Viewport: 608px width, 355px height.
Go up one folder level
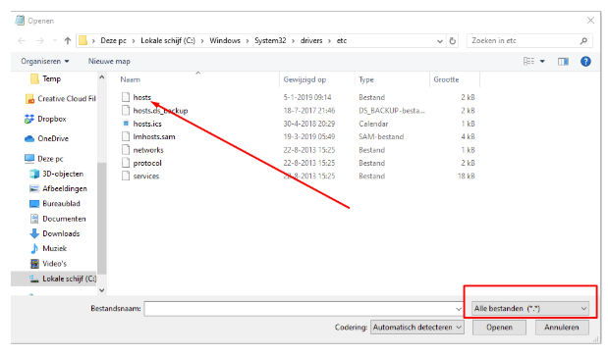(x=68, y=40)
